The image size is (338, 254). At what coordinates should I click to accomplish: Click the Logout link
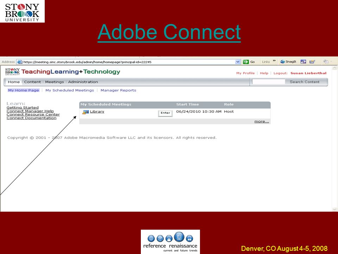pyautogui.click(x=280, y=73)
